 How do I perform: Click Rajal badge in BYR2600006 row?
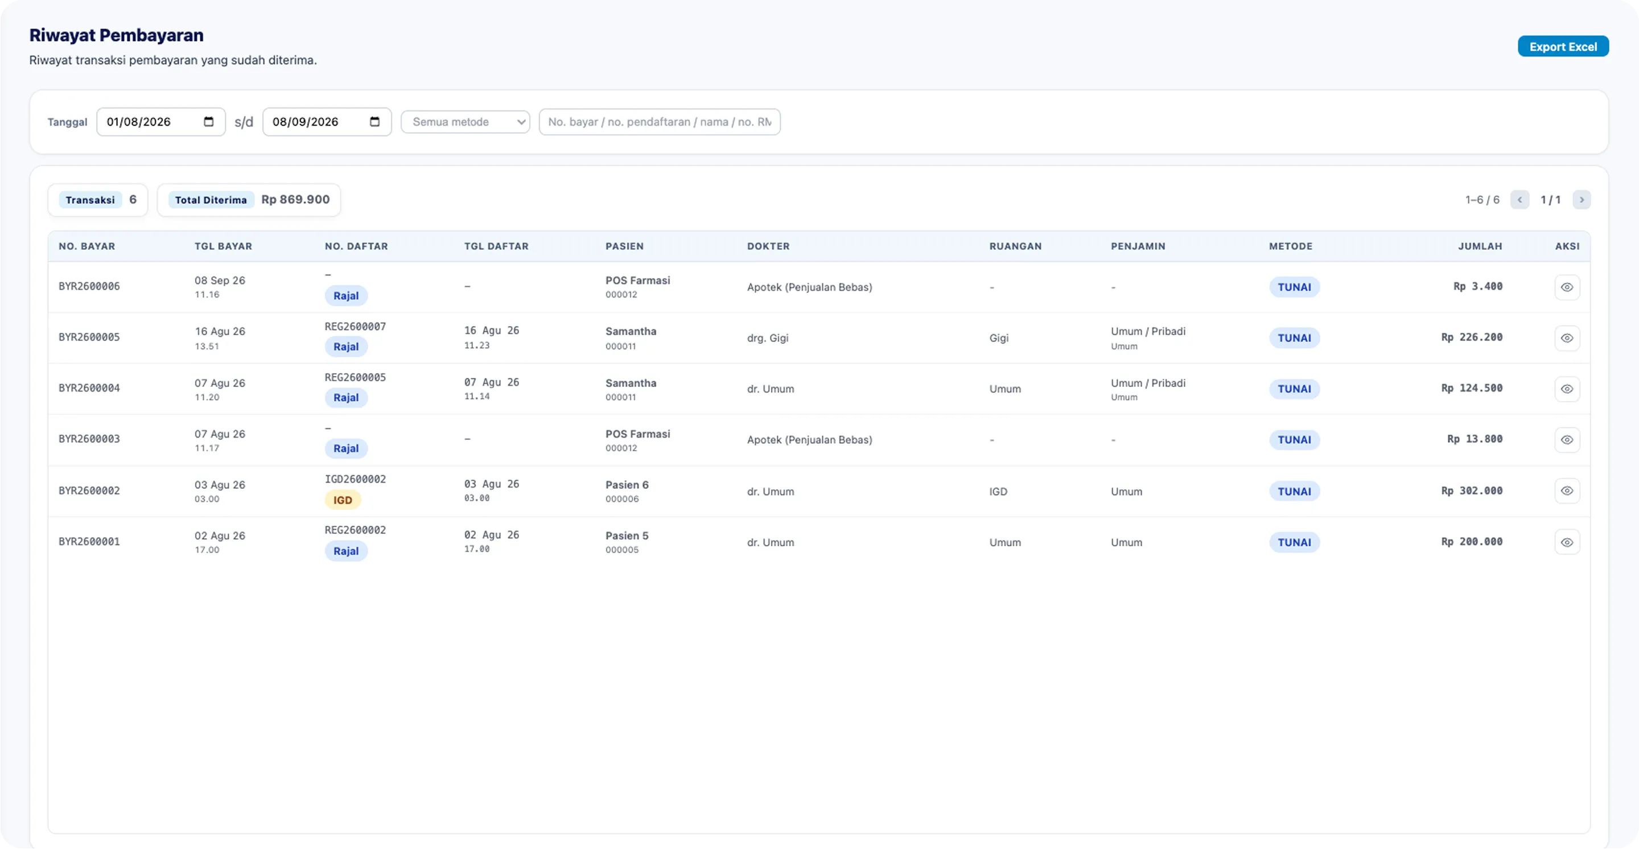[x=345, y=296]
